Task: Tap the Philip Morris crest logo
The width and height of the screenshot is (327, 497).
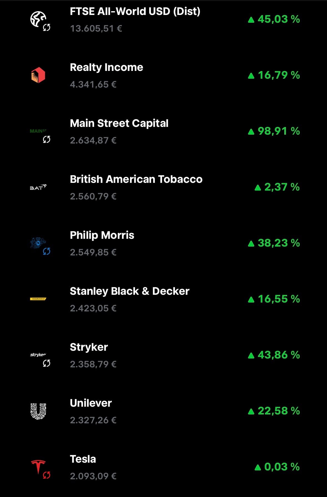Action: pos(38,243)
